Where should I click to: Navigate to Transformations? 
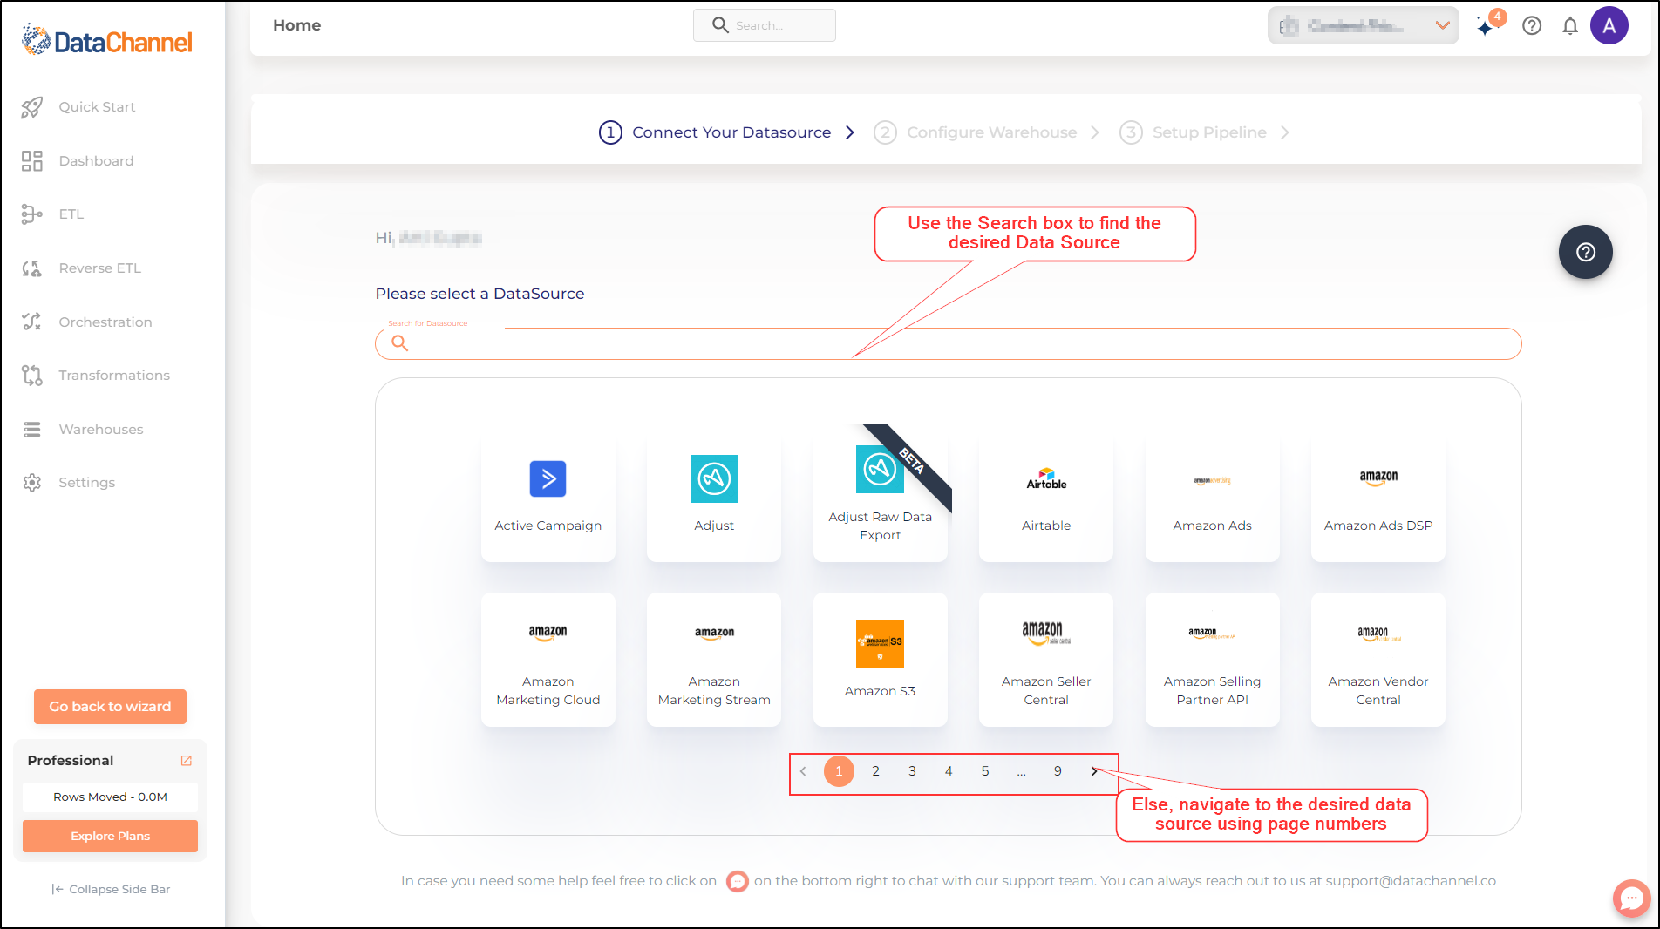(x=113, y=376)
